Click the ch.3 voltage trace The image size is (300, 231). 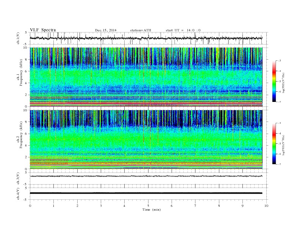146,176
